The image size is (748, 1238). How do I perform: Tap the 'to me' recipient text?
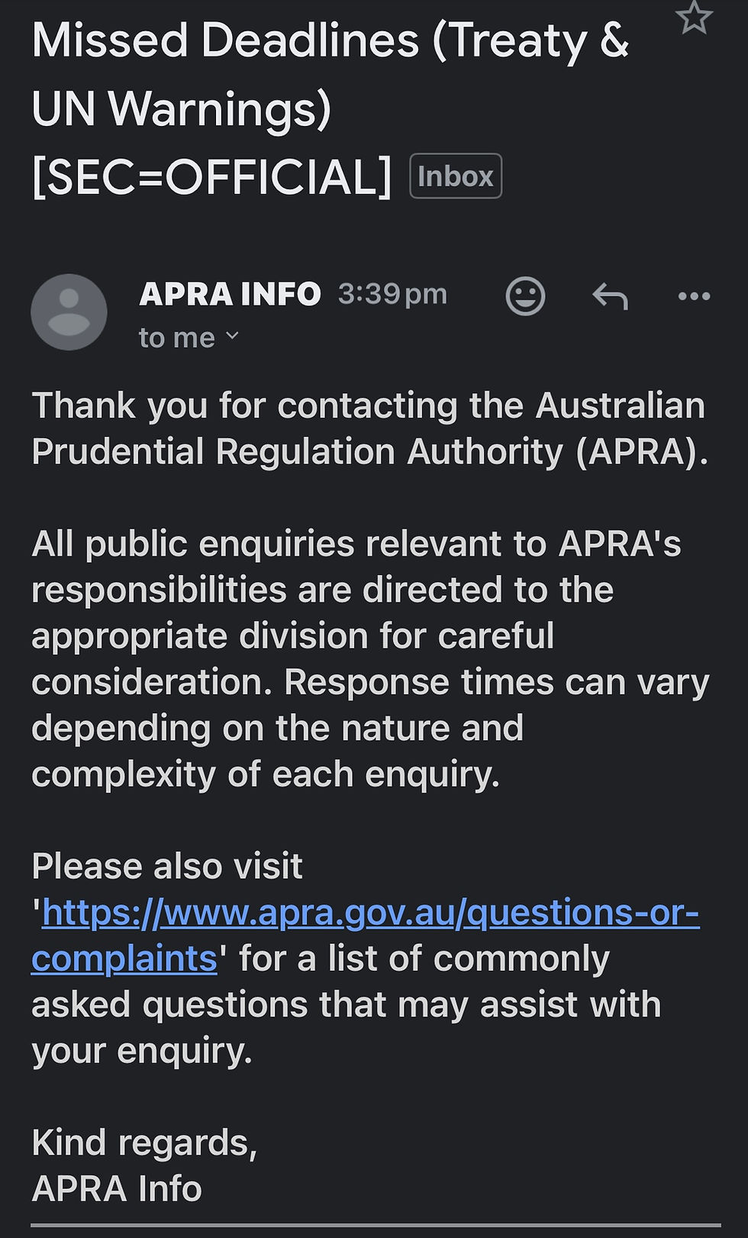(176, 338)
